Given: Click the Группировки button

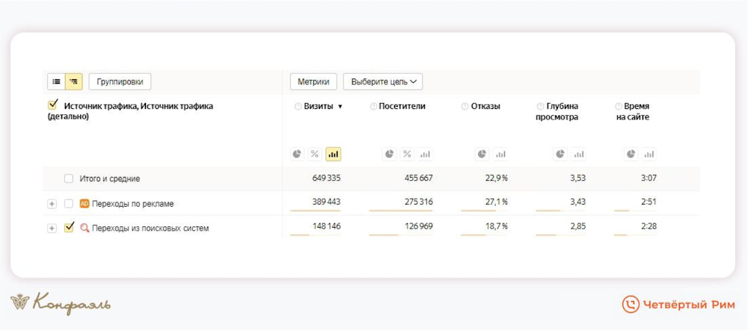Looking at the screenshot, I should [x=120, y=81].
